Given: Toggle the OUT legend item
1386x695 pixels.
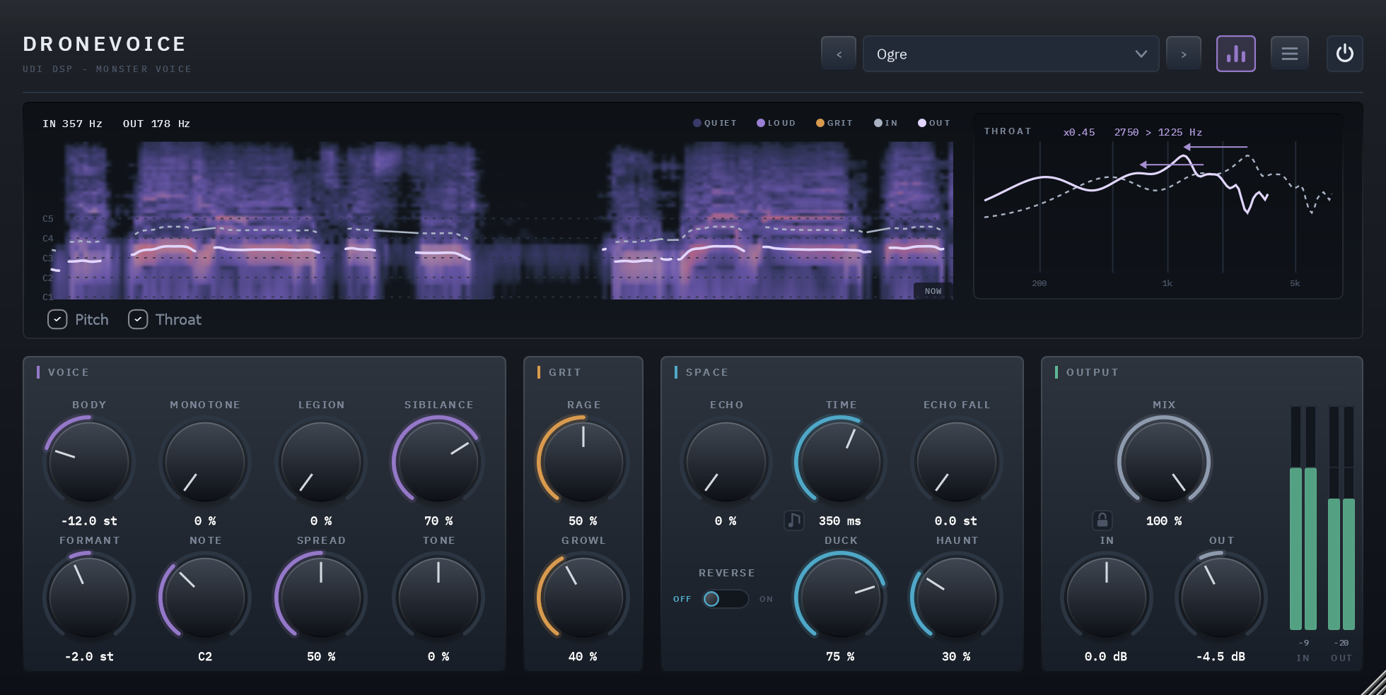Looking at the screenshot, I should (933, 123).
